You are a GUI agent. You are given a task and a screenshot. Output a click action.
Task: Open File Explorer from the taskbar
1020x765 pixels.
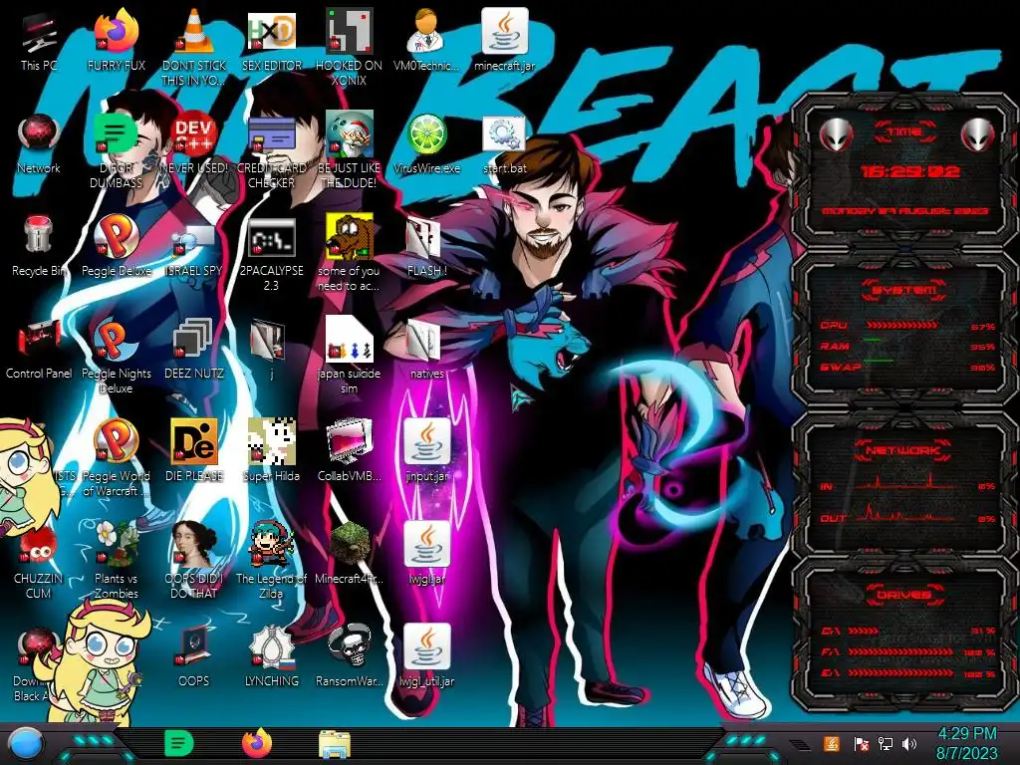coord(335,744)
